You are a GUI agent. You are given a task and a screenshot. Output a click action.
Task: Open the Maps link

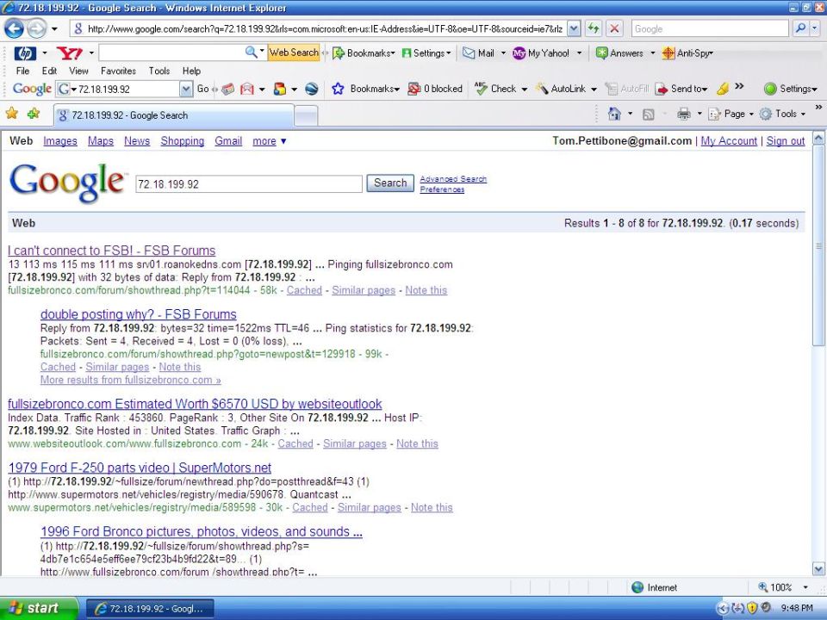click(x=101, y=140)
